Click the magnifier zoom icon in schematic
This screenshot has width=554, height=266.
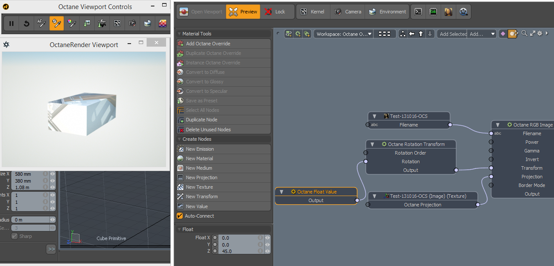pyautogui.click(x=525, y=33)
